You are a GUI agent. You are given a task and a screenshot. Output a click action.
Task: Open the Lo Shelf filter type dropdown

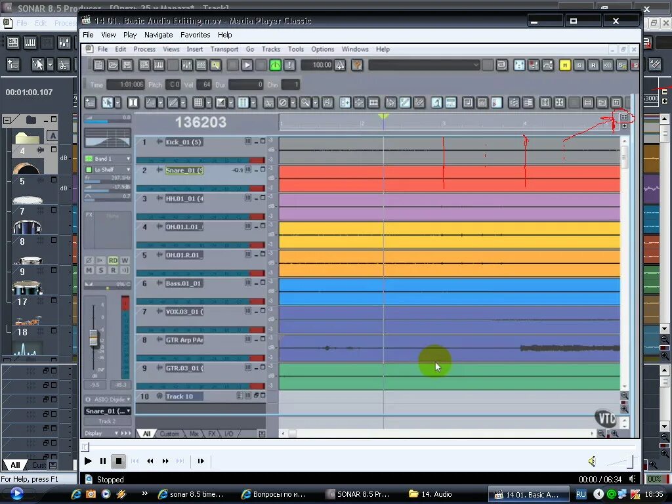tap(108, 170)
